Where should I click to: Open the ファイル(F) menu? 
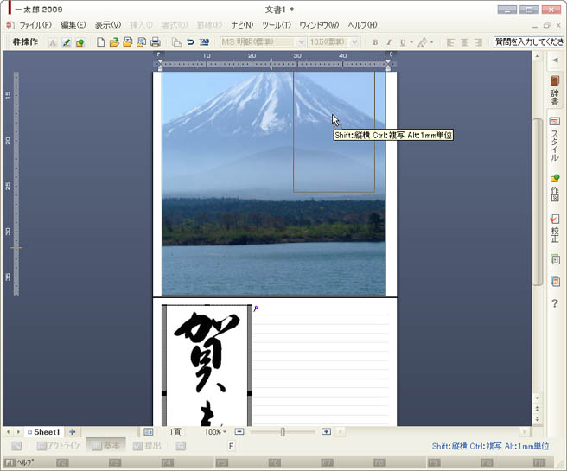(x=35, y=25)
